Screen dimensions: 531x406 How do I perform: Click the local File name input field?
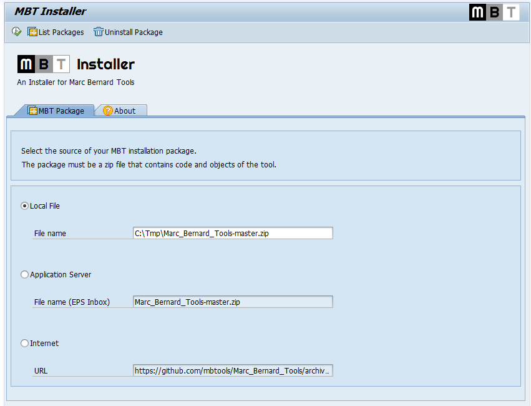(233, 233)
